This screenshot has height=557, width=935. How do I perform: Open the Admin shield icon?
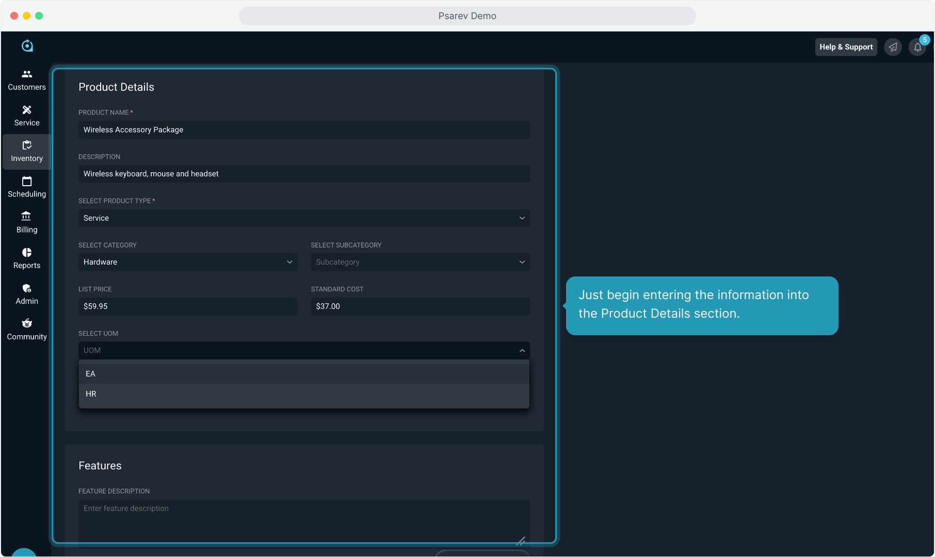point(27,288)
